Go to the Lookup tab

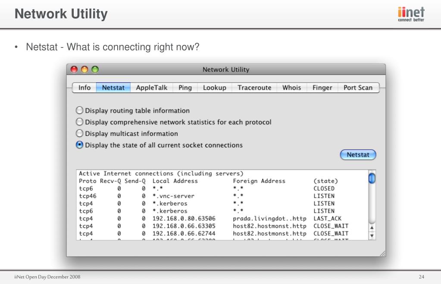click(x=215, y=88)
